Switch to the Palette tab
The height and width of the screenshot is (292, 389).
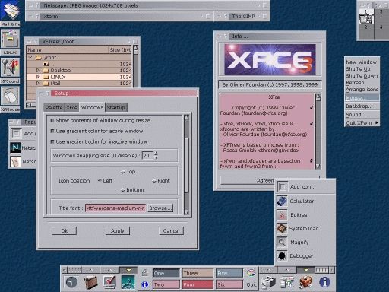point(54,107)
